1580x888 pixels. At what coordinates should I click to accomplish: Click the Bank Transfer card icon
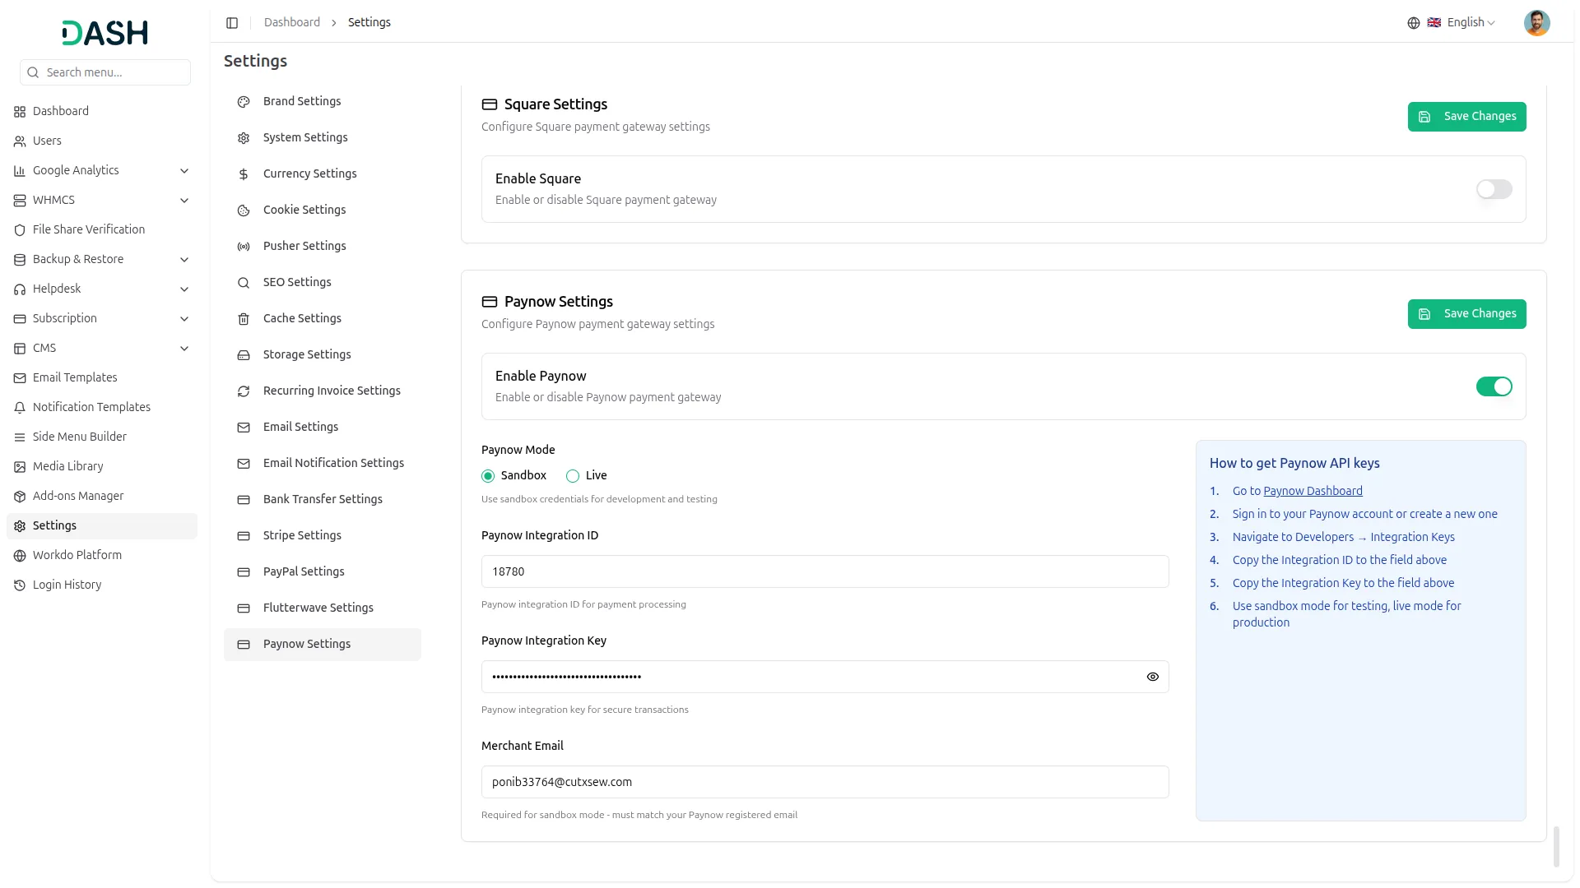click(244, 500)
